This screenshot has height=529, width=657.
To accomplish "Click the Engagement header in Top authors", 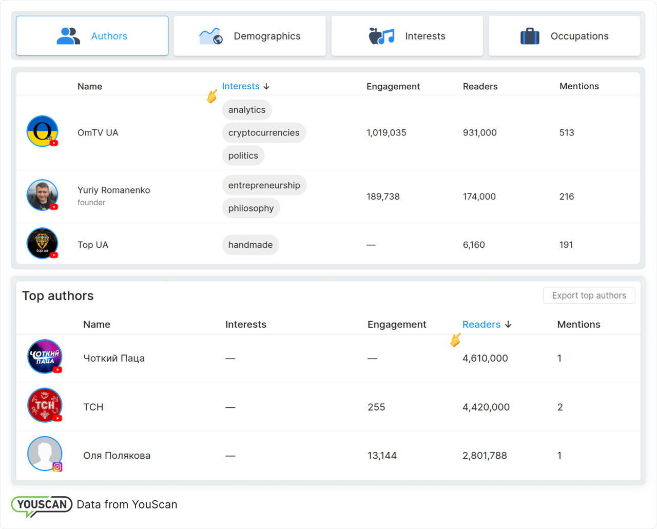I will pos(396,324).
